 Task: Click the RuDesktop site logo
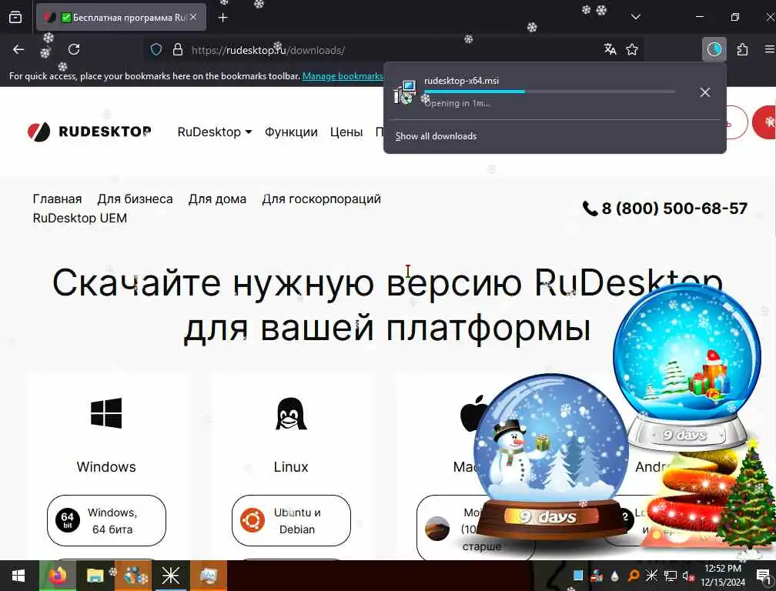(x=89, y=132)
